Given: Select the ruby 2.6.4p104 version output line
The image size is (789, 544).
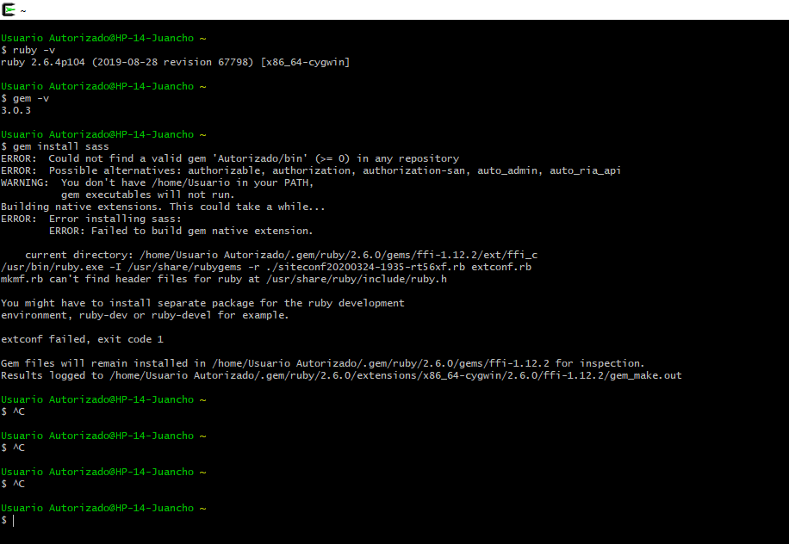Looking at the screenshot, I should pyautogui.click(x=172, y=61).
